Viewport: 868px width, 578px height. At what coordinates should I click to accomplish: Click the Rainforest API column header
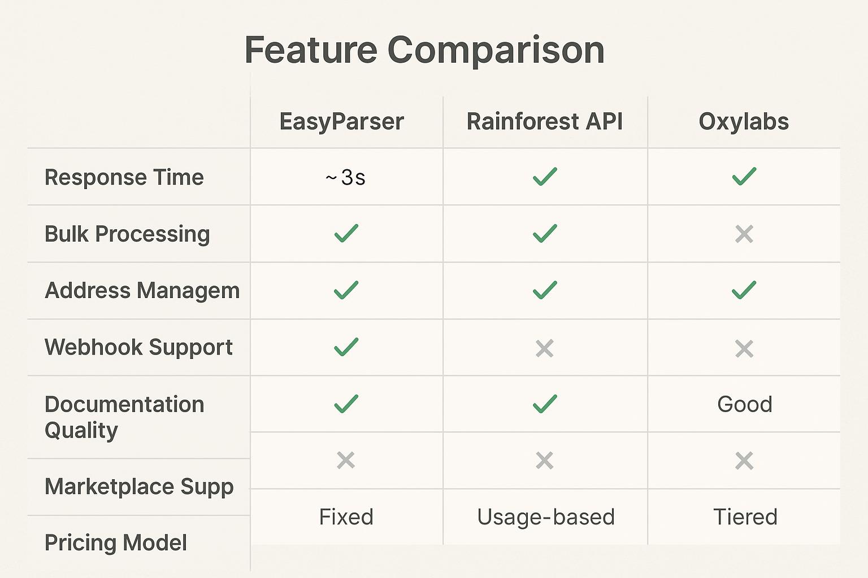point(544,122)
